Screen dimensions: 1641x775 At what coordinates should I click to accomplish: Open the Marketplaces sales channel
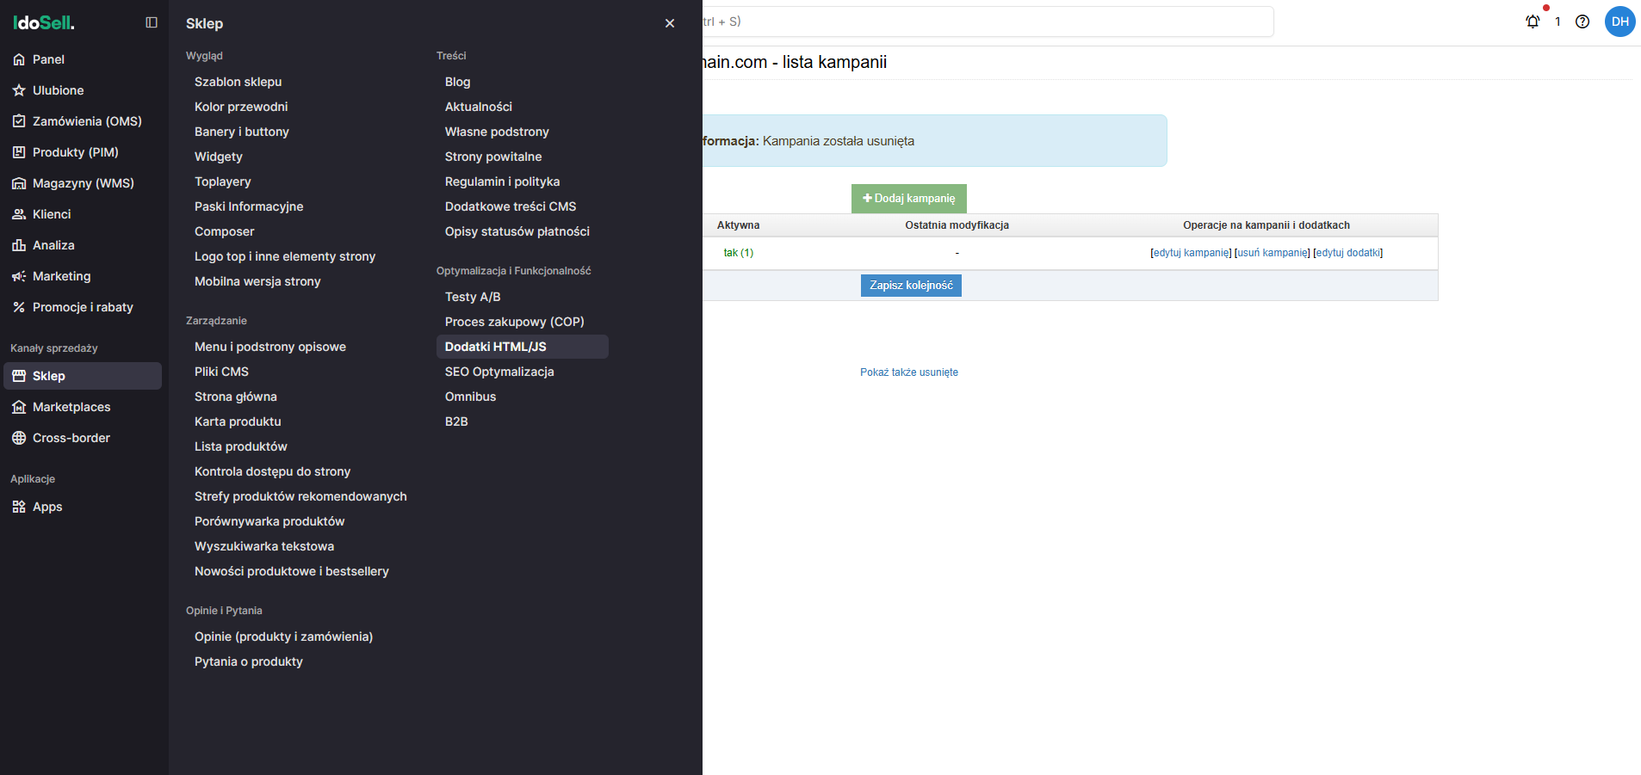click(x=71, y=406)
